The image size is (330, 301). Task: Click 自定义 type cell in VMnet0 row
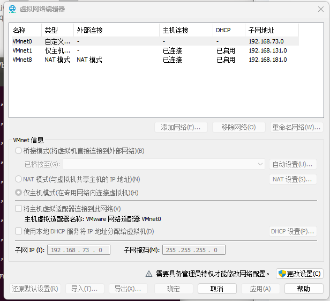[x=57, y=41]
